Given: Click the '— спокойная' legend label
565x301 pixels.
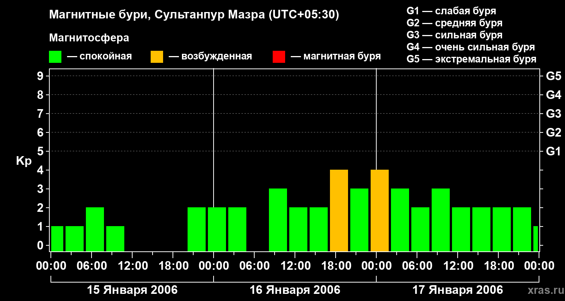Looking at the screenshot, I should click(x=99, y=57).
